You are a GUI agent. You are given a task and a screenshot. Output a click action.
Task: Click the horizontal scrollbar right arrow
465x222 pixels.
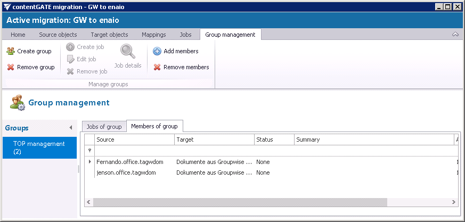(453, 202)
